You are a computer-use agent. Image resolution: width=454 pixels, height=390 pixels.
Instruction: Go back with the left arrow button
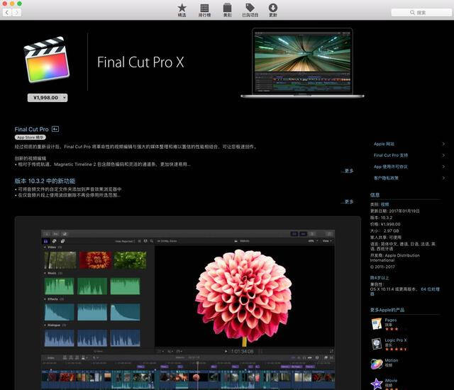click(x=7, y=13)
